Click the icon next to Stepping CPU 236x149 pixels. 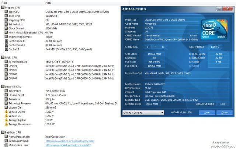6,20
